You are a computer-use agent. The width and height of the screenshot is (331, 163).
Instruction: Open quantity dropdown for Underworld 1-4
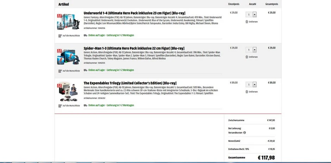[254, 14]
